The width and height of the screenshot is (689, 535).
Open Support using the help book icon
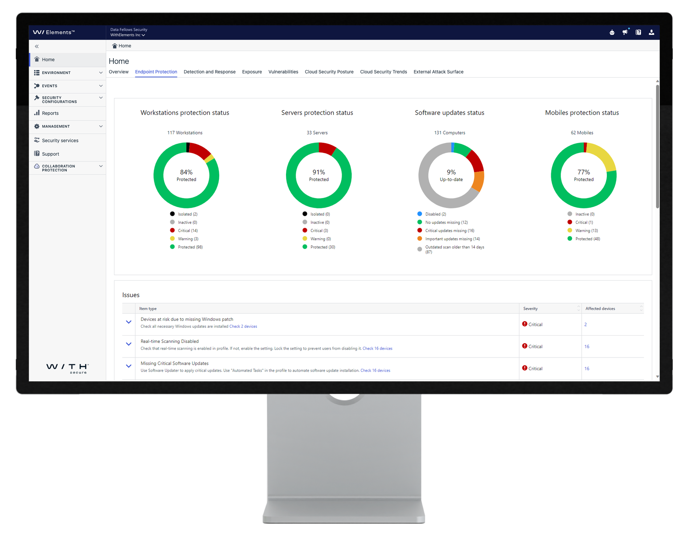pos(37,153)
